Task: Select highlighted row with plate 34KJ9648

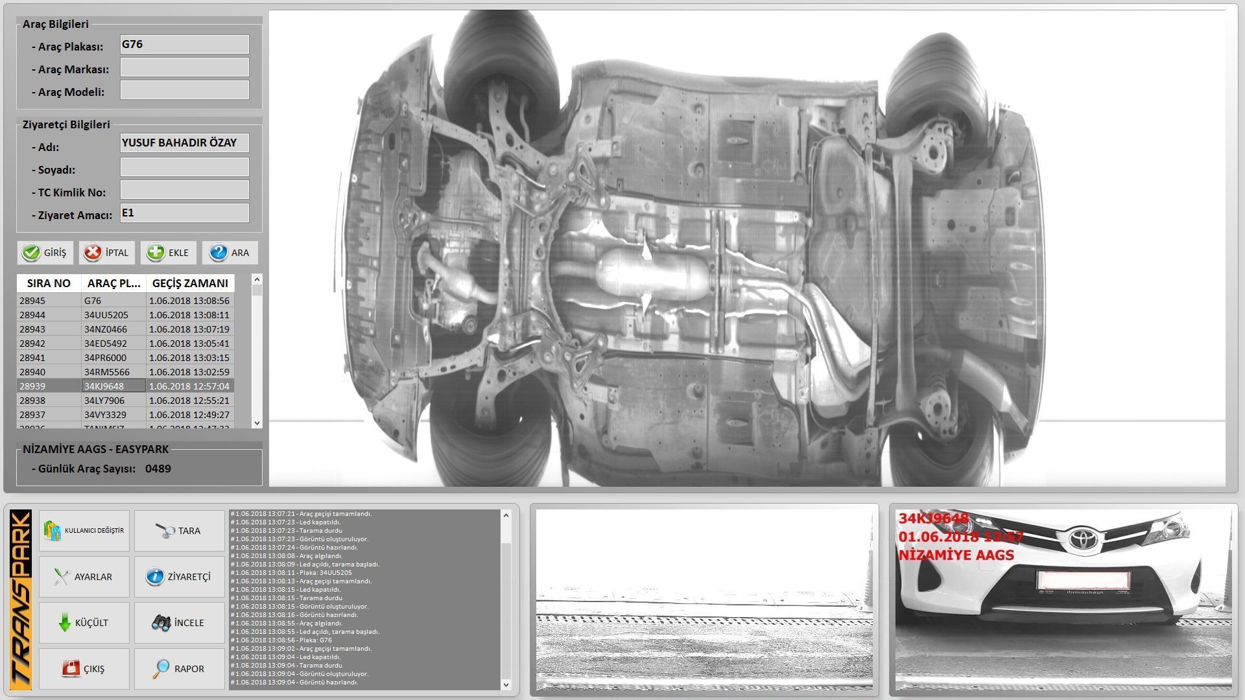Action: click(125, 386)
